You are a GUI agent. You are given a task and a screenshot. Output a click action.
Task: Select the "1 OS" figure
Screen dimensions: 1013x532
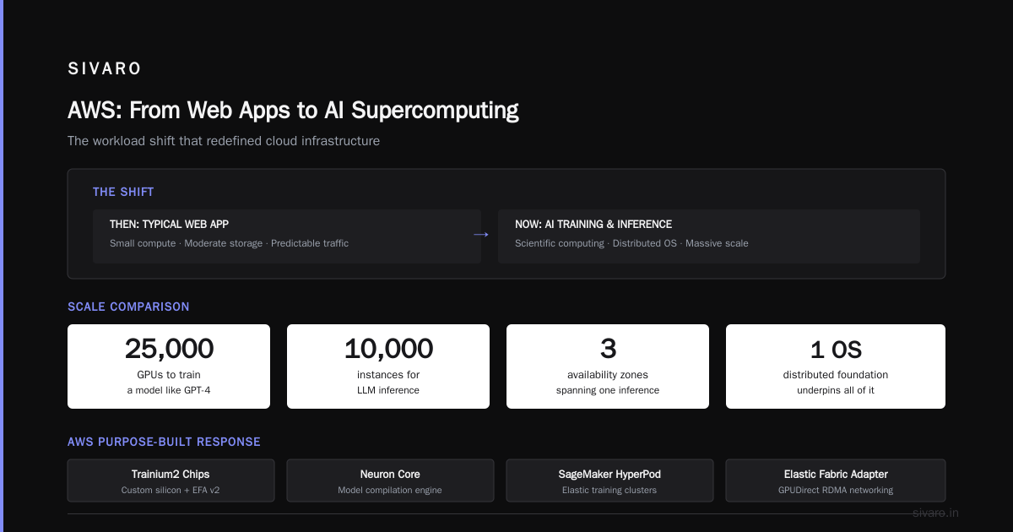pos(836,349)
